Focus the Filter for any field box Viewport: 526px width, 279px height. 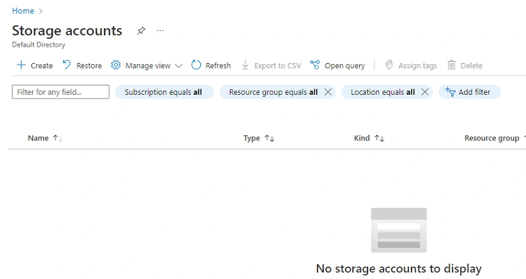pyautogui.click(x=61, y=92)
